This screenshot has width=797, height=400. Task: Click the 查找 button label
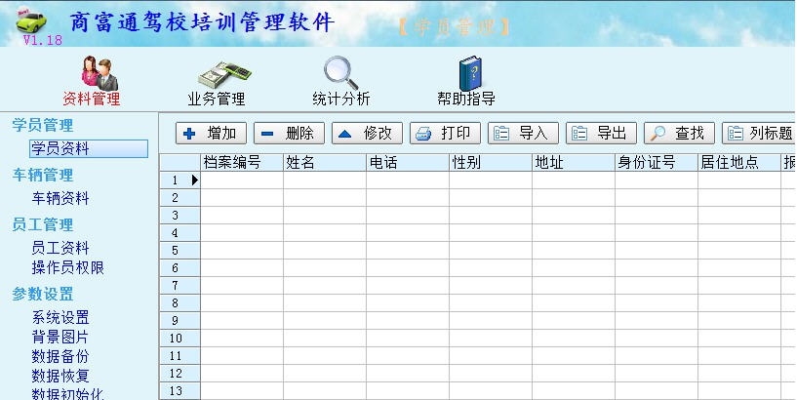click(x=690, y=133)
